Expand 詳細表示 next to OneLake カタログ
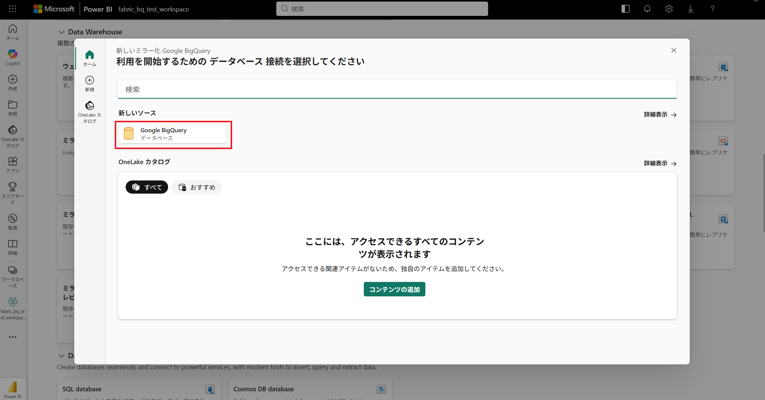Image resolution: width=765 pixels, height=400 pixels. tap(660, 163)
